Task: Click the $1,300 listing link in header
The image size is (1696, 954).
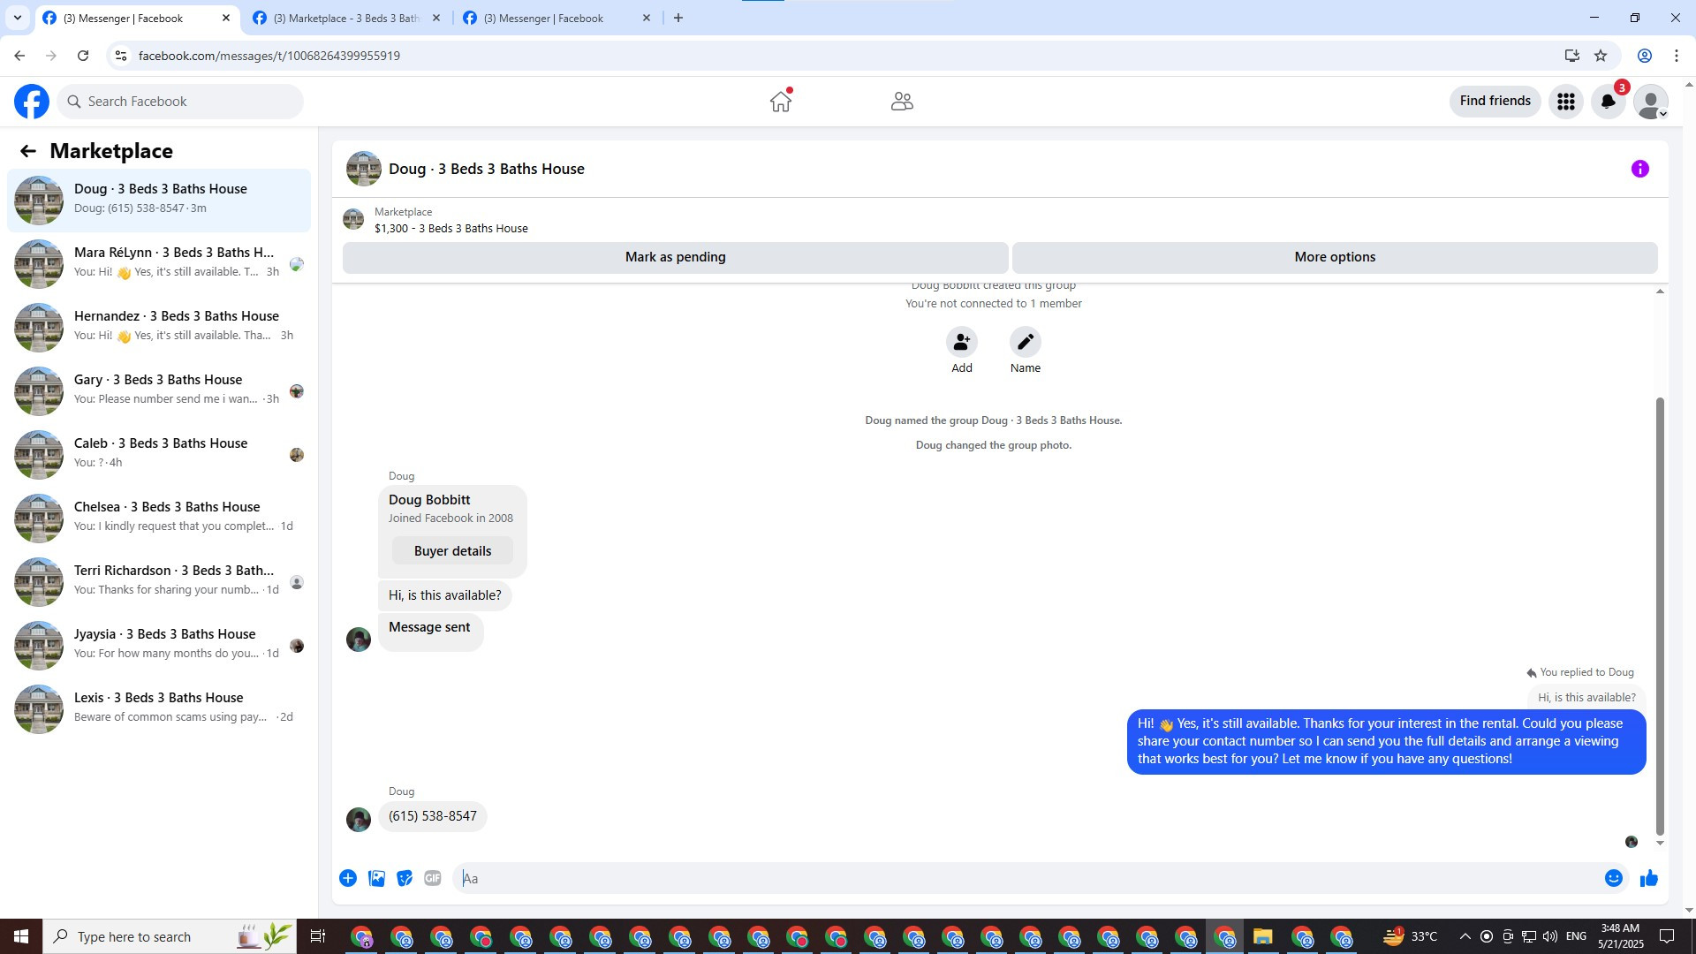Action: (450, 229)
